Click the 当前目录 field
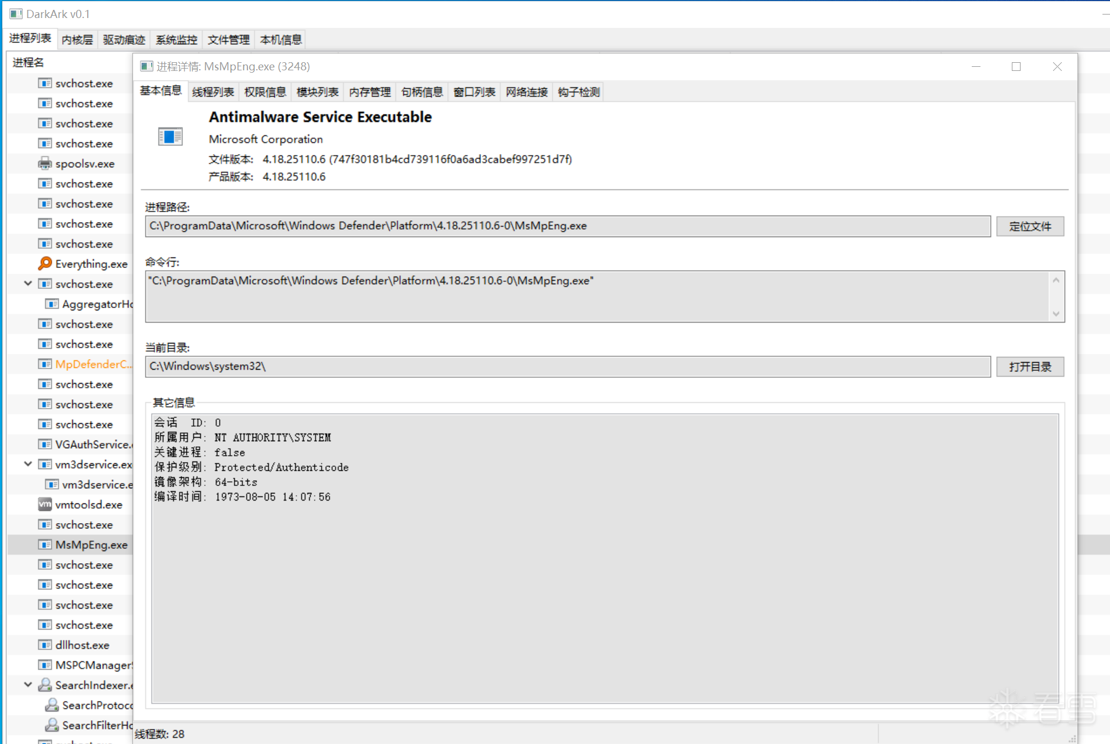 567,366
